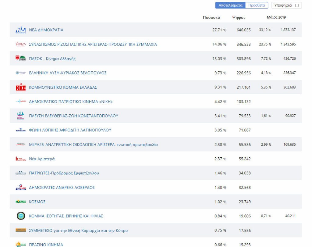Click the ΔΗΜΟΚΡΑΤΕΣ party logo

pyautogui.click(x=21, y=188)
